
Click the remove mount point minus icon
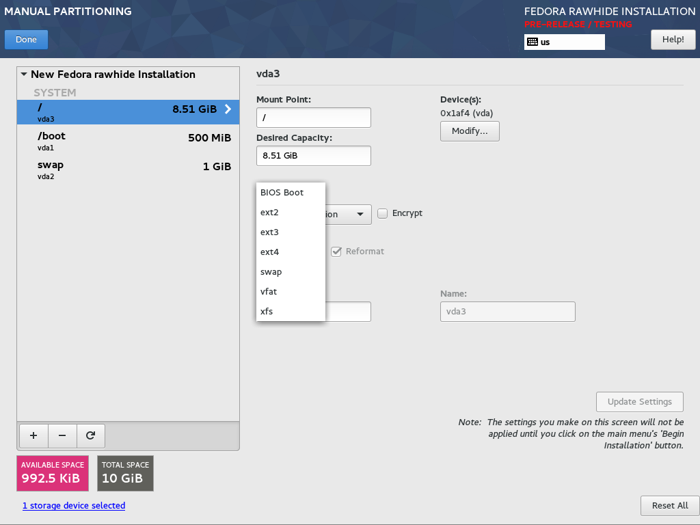click(x=62, y=435)
